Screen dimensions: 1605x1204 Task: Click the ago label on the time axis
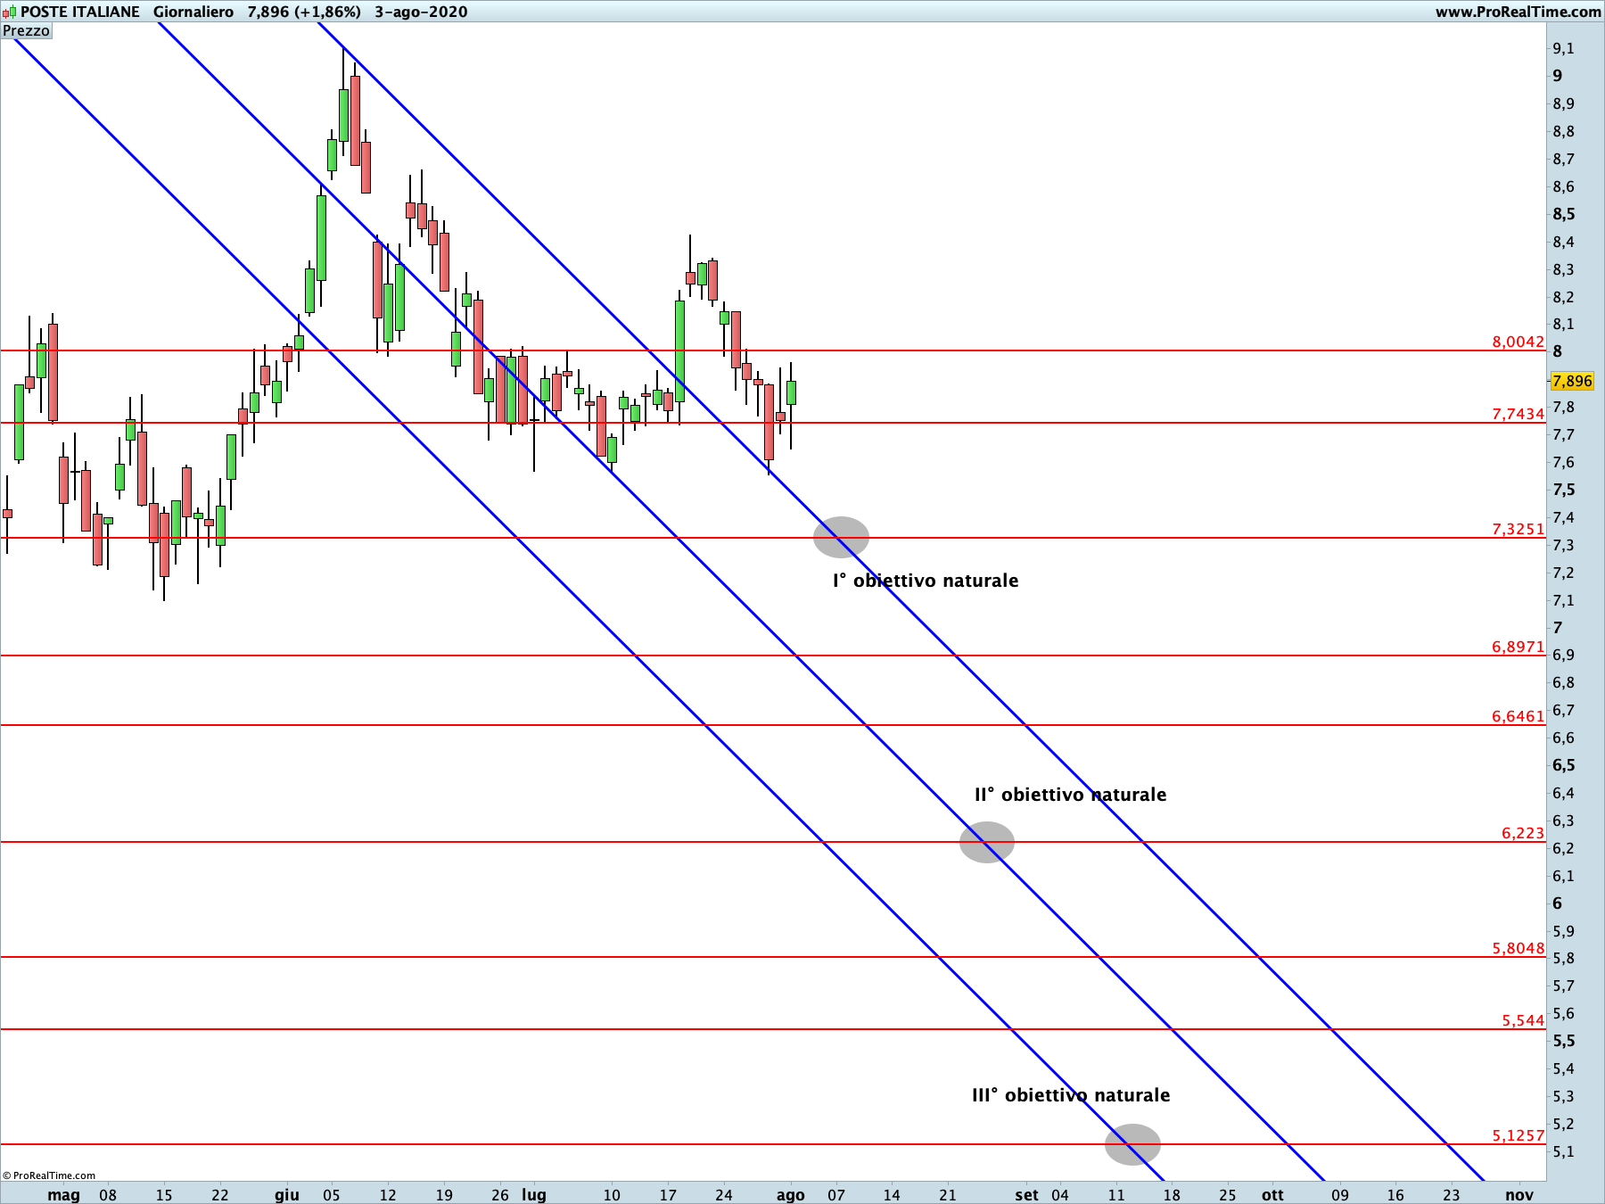coord(791,1195)
